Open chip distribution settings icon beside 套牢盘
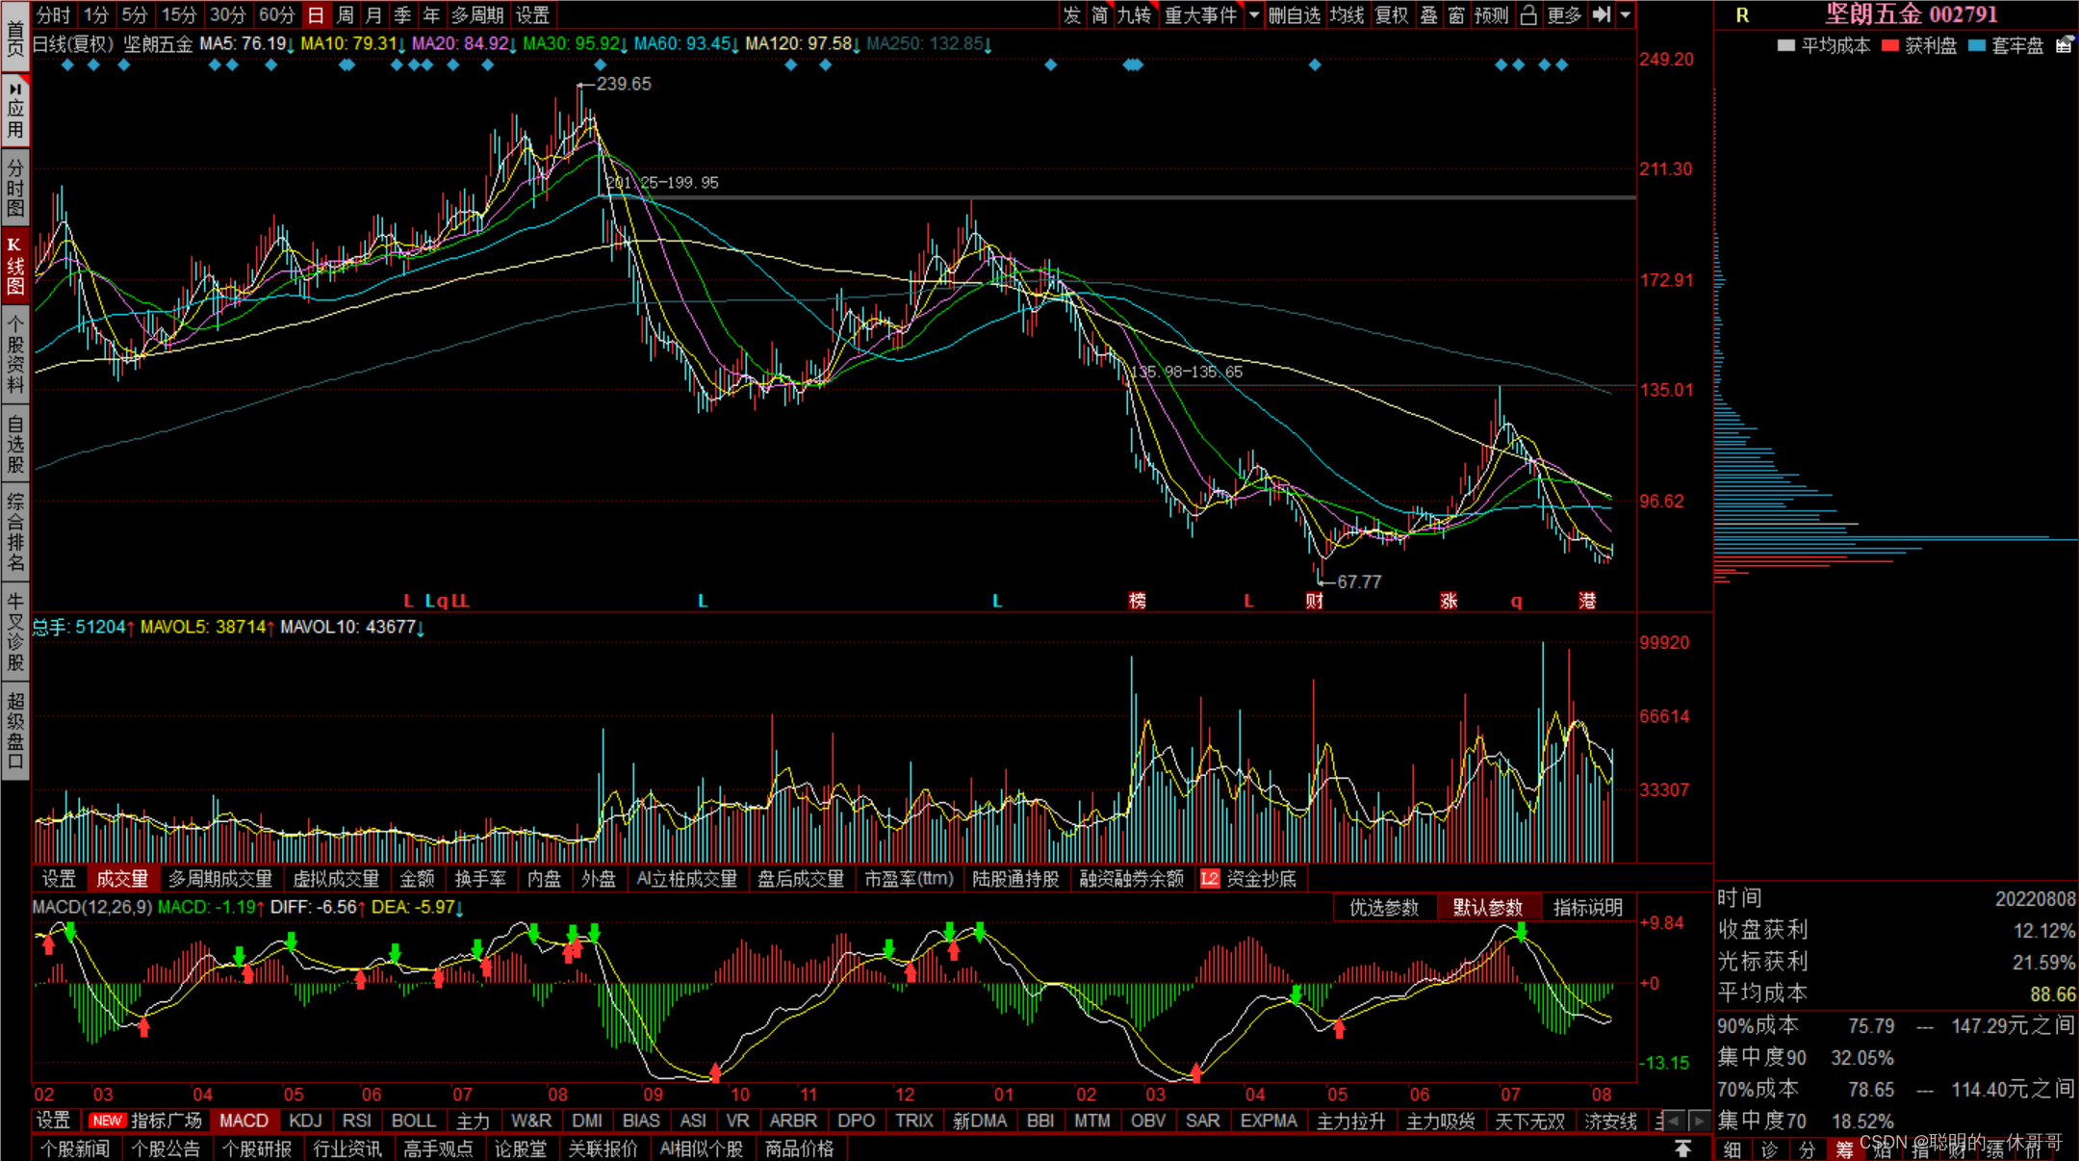Image resolution: width=2079 pixels, height=1161 pixels. [x=2064, y=45]
